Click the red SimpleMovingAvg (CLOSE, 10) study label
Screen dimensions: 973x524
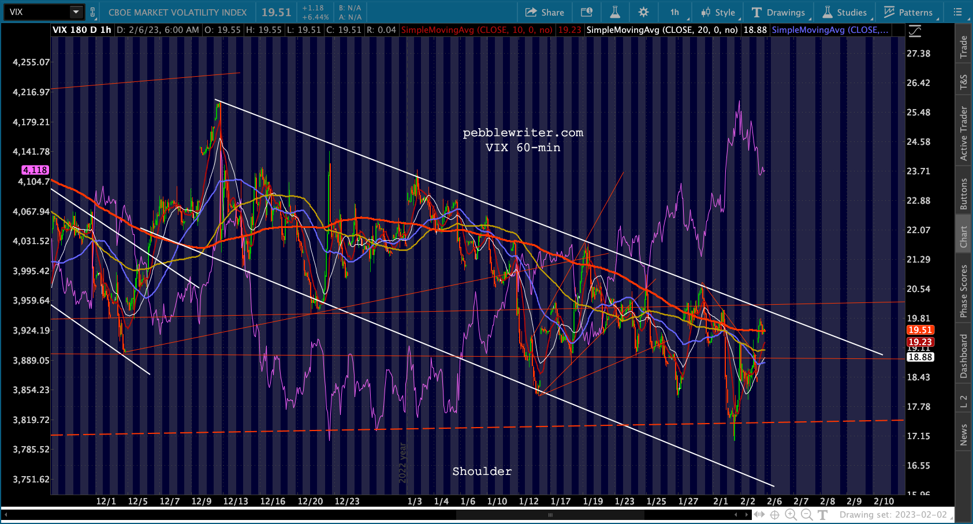tap(476, 30)
